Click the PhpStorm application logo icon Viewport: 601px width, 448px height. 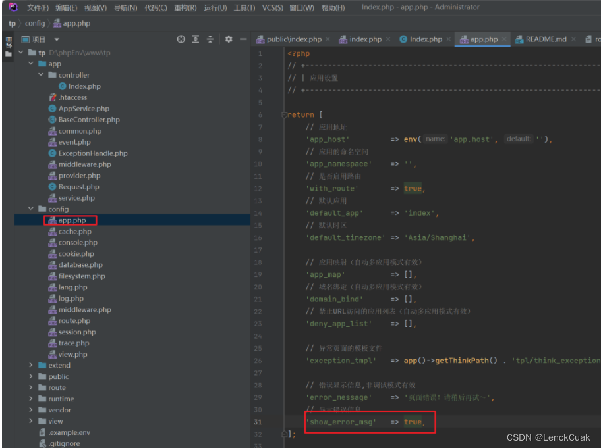[x=13, y=7]
